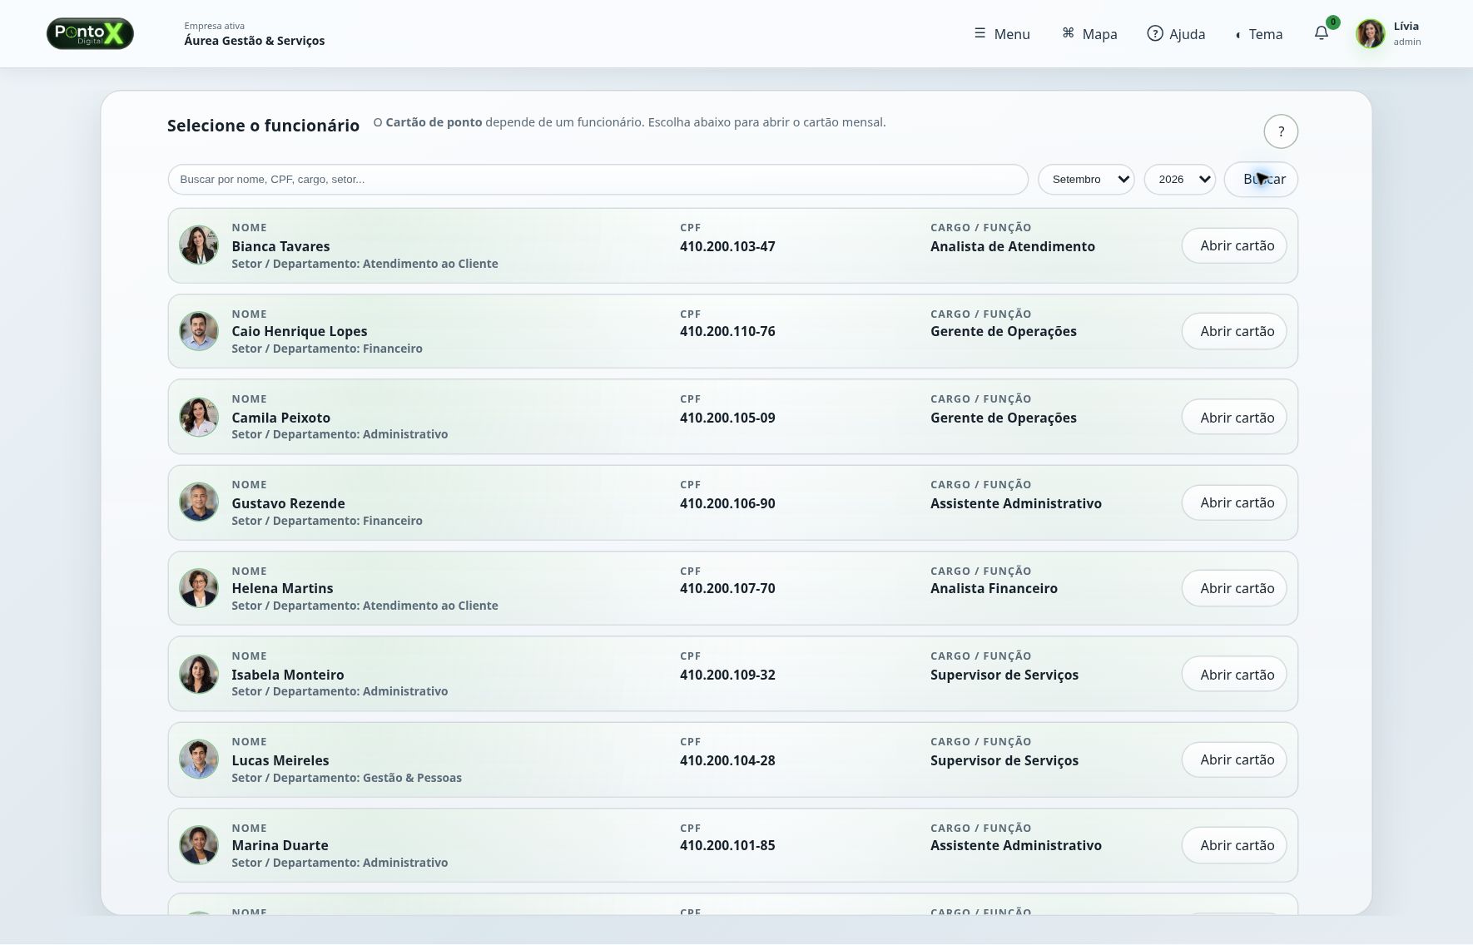Open cartão for Isabela Monteiro
The width and height of the screenshot is (1473, 945).
coord(1234,674)
